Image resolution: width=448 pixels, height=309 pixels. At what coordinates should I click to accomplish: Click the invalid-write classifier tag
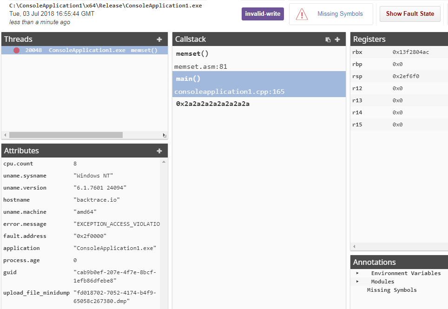tap(263, 14)
